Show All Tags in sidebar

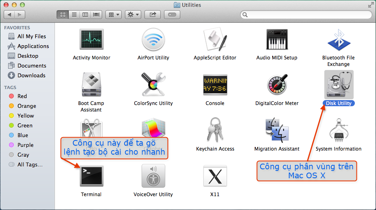(26, 165)
